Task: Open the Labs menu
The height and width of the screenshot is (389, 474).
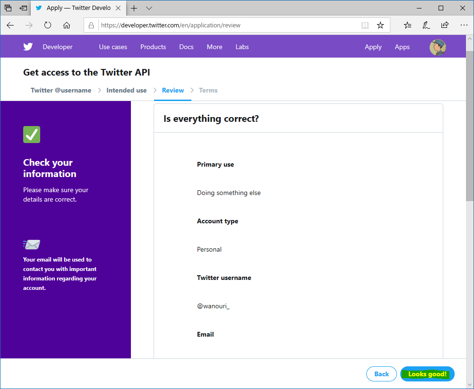Action: click(x=242, y=47)
